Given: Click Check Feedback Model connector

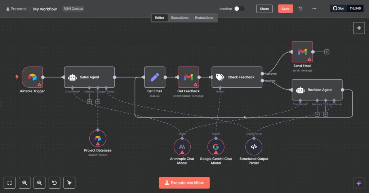Looking at the screenshot, I should 220,88.
